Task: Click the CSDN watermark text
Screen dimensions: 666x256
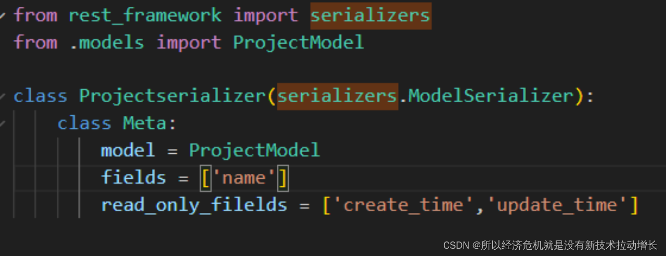Action: coord(550,245)
